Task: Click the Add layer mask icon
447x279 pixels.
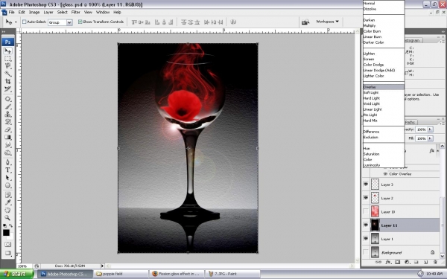Action: 397,262
